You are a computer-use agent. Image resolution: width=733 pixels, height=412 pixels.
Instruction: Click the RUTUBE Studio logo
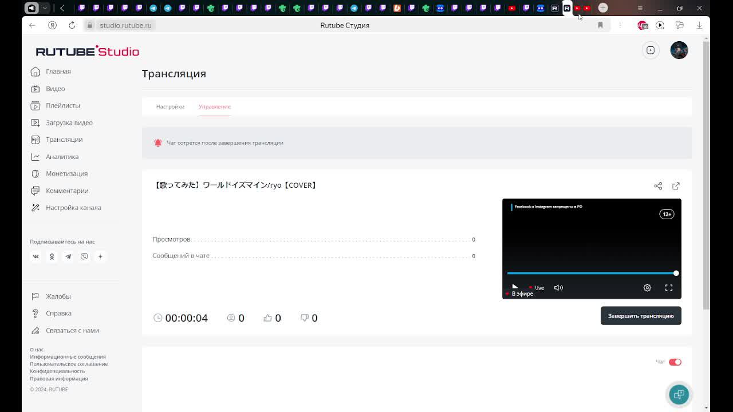87,51
